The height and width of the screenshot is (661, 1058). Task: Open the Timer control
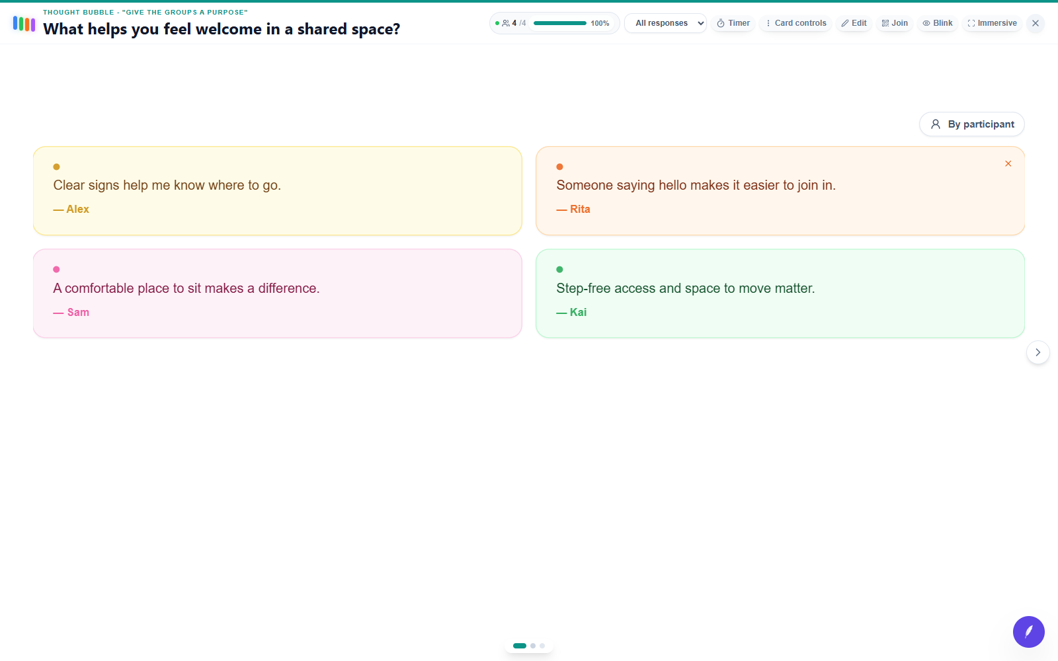tap(733, 23)
